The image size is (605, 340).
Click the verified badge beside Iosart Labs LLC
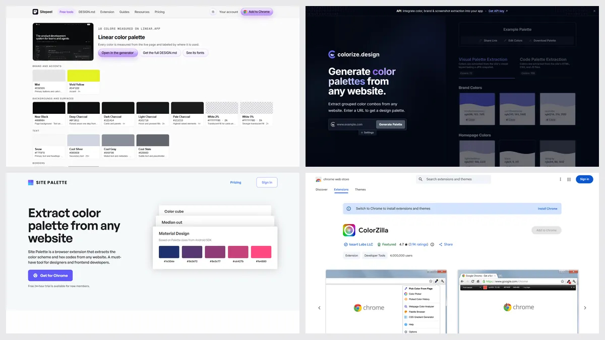tap(345, 244)
